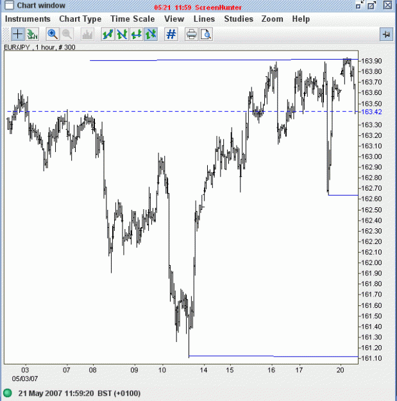Click the status bar timestamp 21 May 2007

(x=80, y=393)
